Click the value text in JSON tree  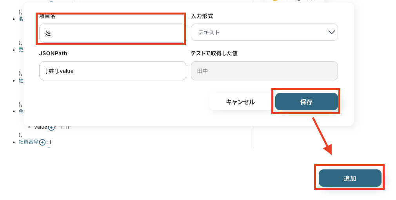(x=40, y=127)
